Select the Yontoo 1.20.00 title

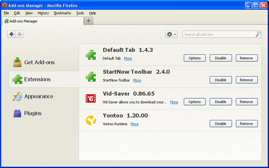point(125,115)
